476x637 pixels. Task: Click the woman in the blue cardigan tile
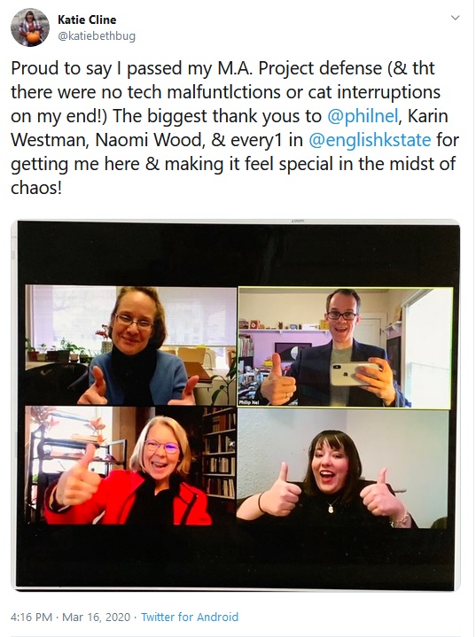(x=130, y=346)
